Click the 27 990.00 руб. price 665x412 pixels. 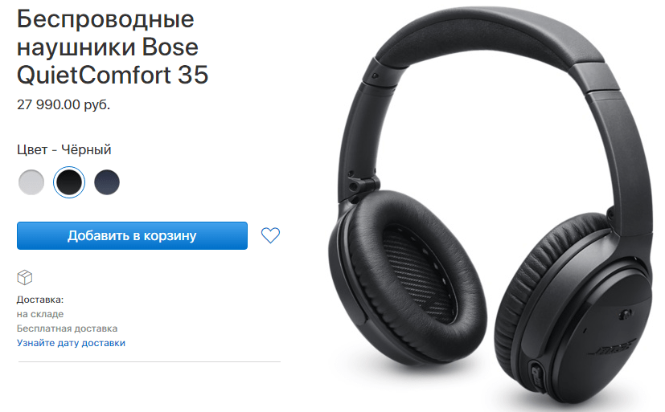tap(64, 104)
